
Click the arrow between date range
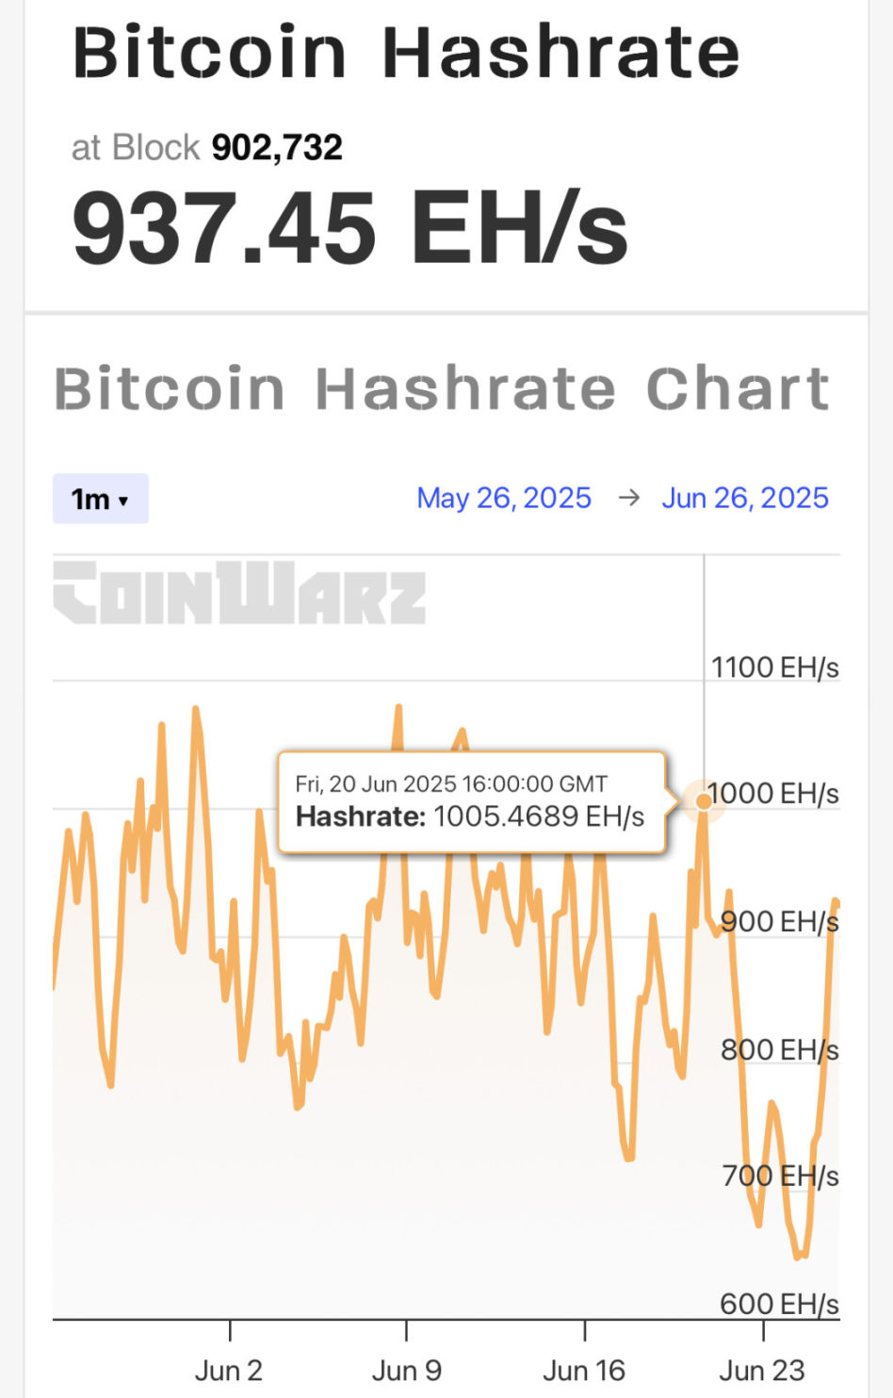pos(628,498)
